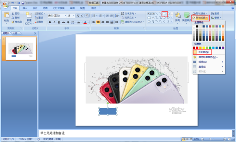Screen dimensions: 236x142
Task: Open the Office button menu
Action: tap(5, 5)
